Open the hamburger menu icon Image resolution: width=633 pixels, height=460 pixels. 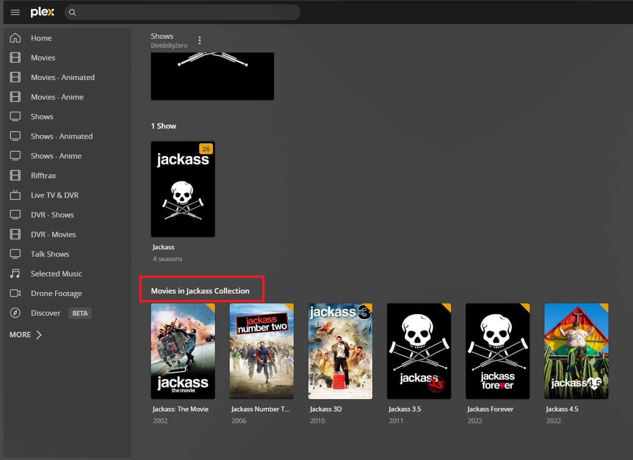coord(15,12)
